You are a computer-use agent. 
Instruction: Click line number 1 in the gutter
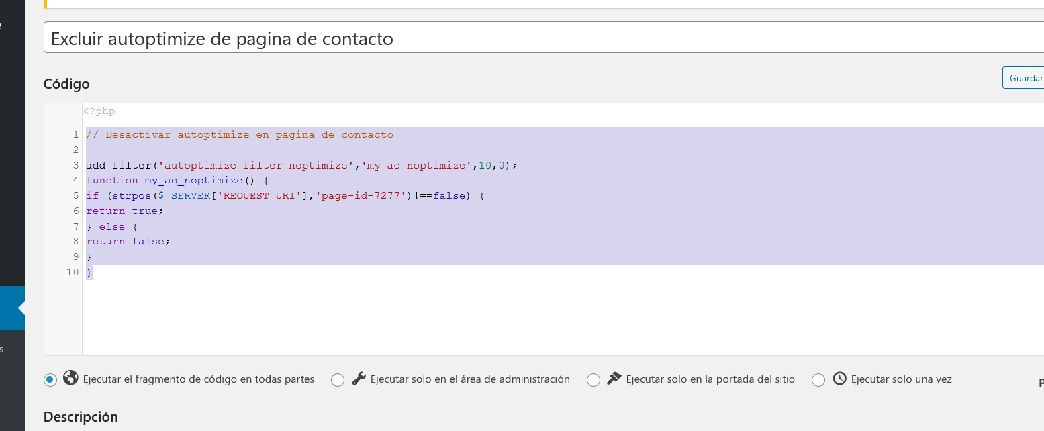pos(76,134)
